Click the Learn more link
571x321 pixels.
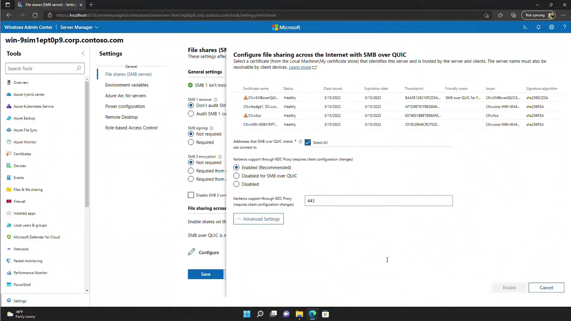pyautogui.click(x=300, y=67)
